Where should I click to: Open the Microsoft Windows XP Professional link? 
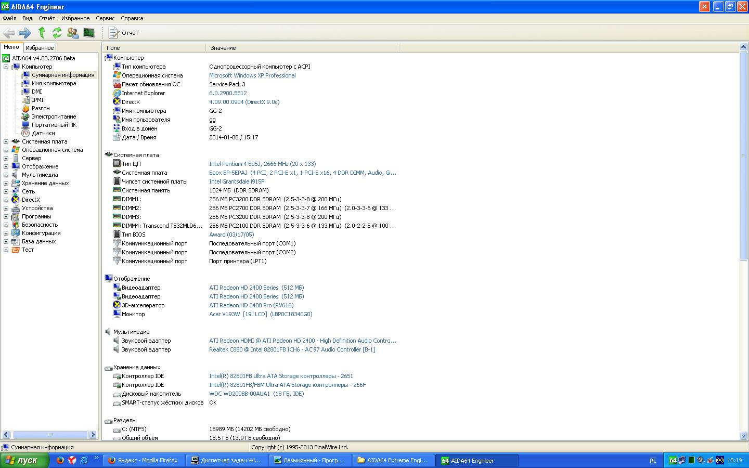252,75
